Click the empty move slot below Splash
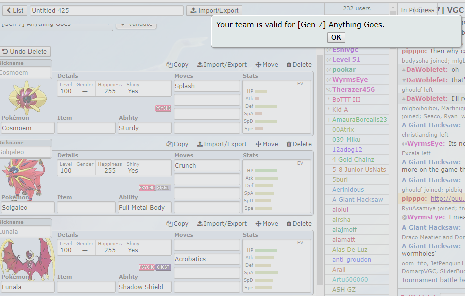This screenshot has height=296, width=465. pyautogui.click(x=207, y=100)
